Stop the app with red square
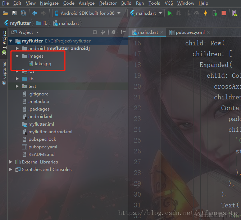241x220 pixels. pos(224,13)
